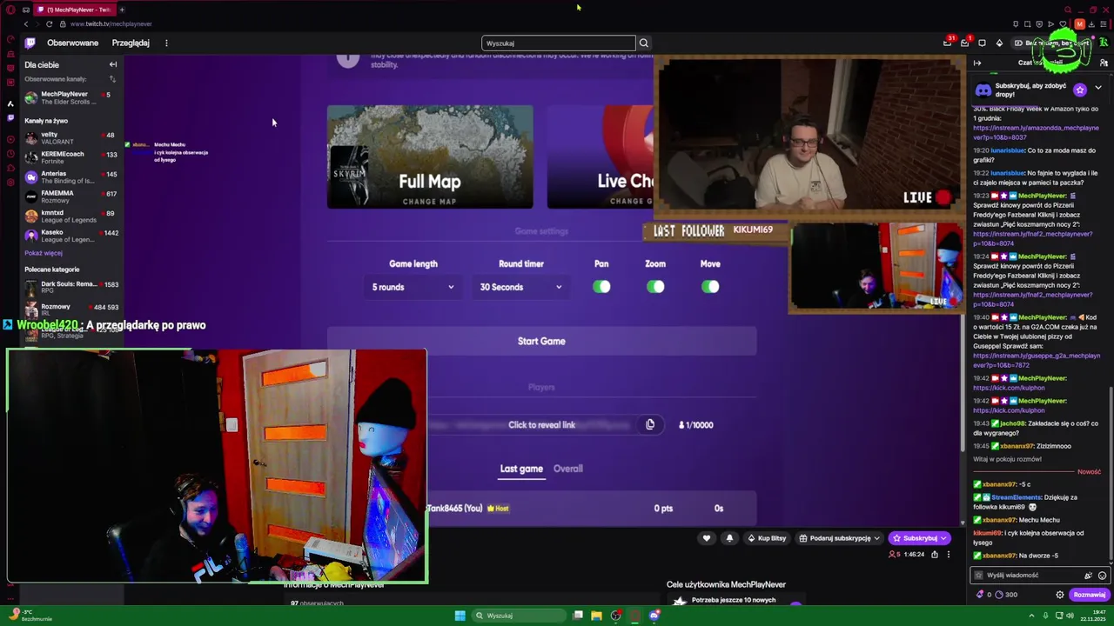The height and width of the screenshot is (626, 1114).
Task: Open the Bits crown icon in the top bar
Action: [999, 43]
